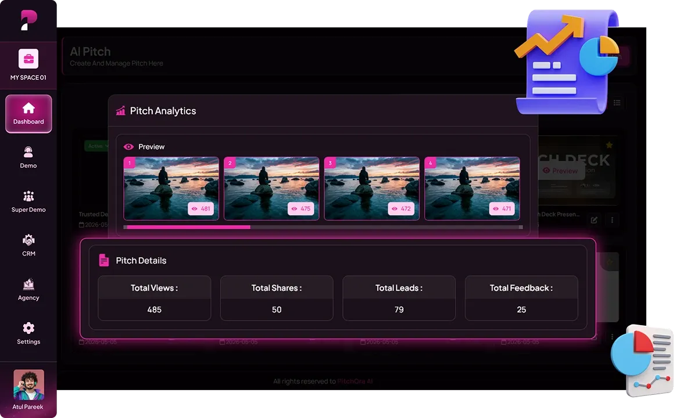Click the "Total Views :" label
This screenshot has height=418, width=680.
click(155, 288)
